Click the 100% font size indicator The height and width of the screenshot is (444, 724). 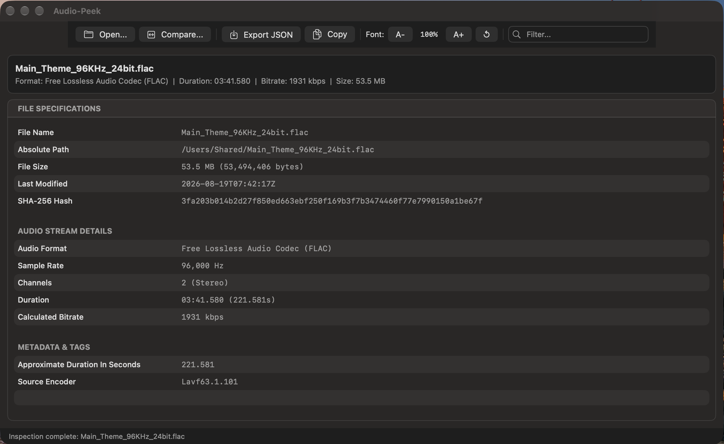pos(429,34)
